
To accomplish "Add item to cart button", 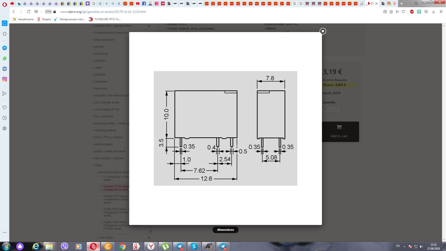I will [339, 131].
